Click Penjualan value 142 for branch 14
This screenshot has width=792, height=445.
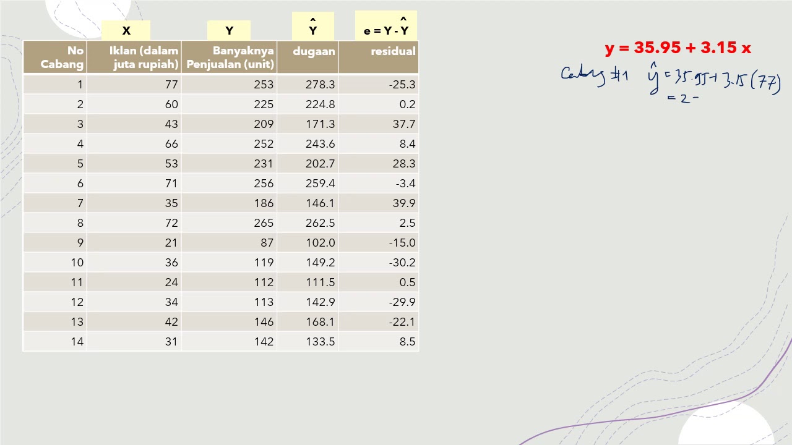click(x=264, y=342)
